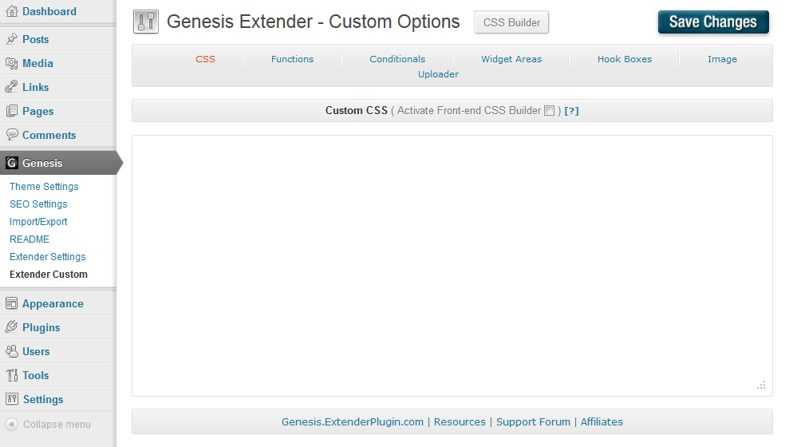Open the Extender Settings submenu item
The width and height of the screenshot is (789, 447).
click(47, 257)
